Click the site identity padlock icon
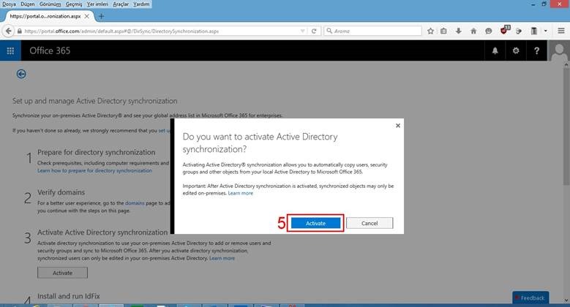This screenshot has width=570, height=307. (x=20, y=31)
